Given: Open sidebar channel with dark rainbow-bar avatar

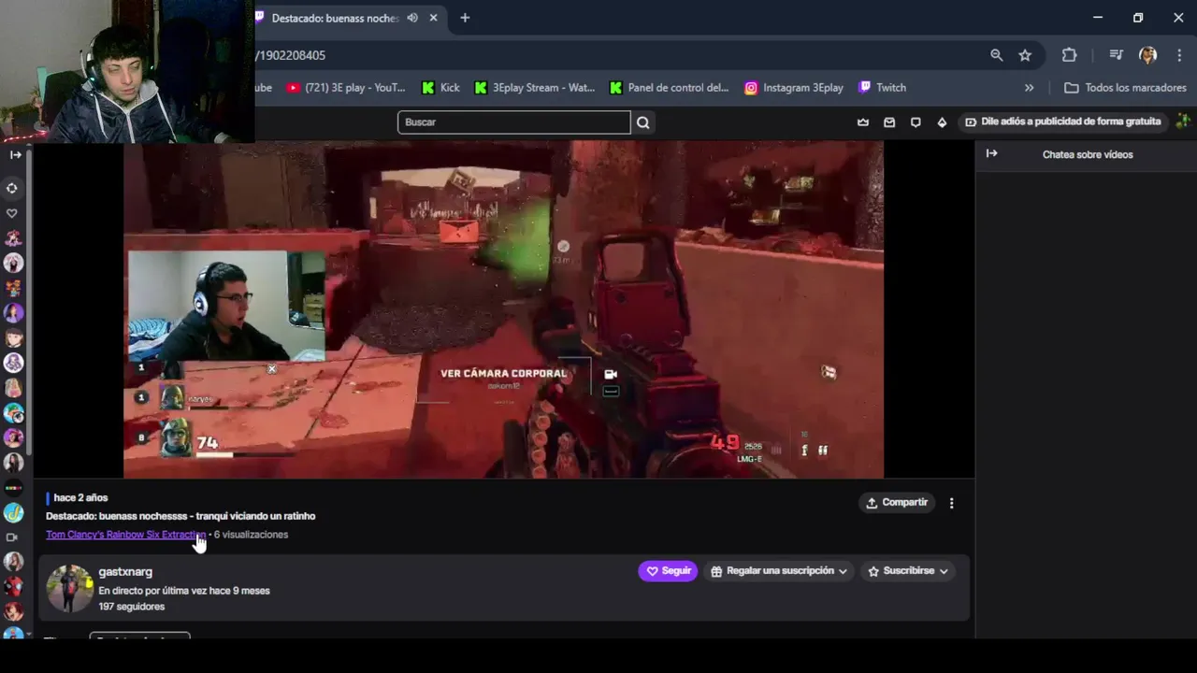Looking at the screenshot, I should point(13,487).
